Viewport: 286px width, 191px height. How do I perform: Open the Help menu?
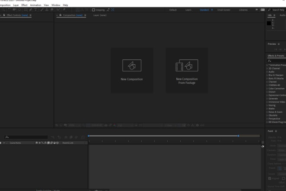tap(65, 5)
